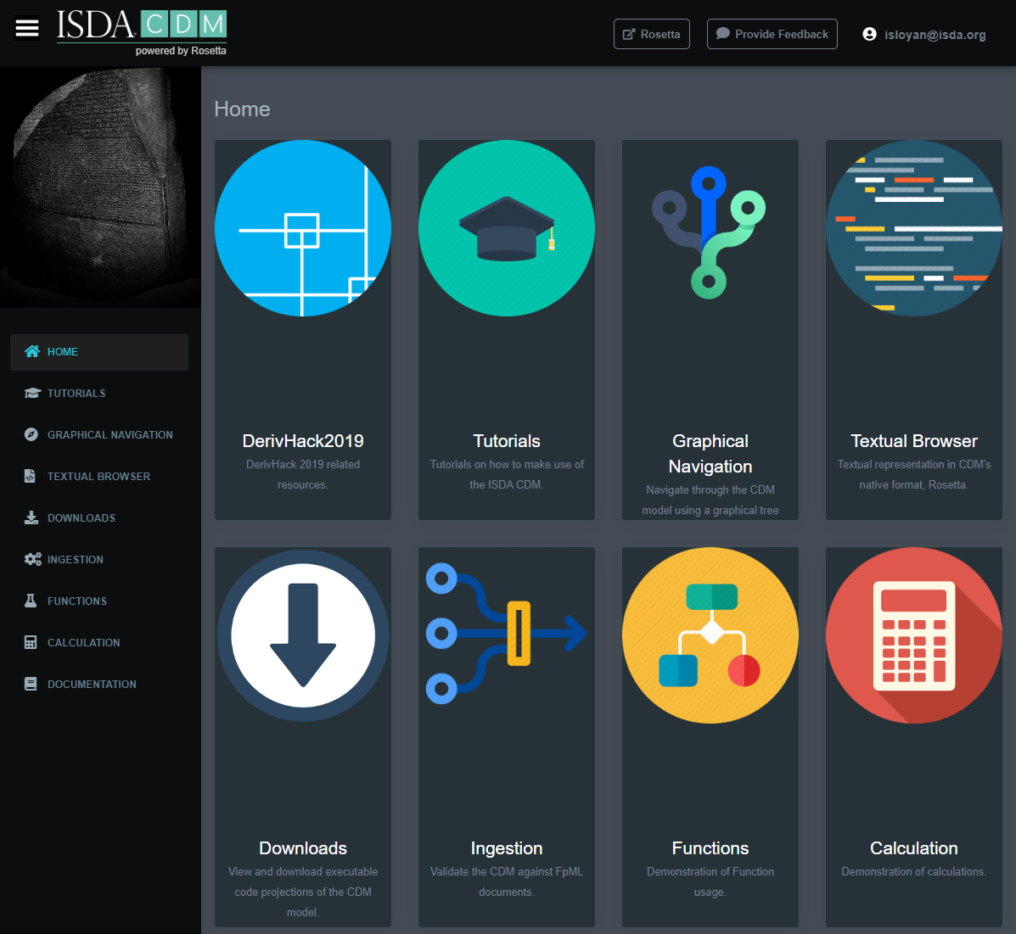Click 'Demonstration of Function usage.' description
This screenshot has height=934, width=1016.
click(710, 881)
